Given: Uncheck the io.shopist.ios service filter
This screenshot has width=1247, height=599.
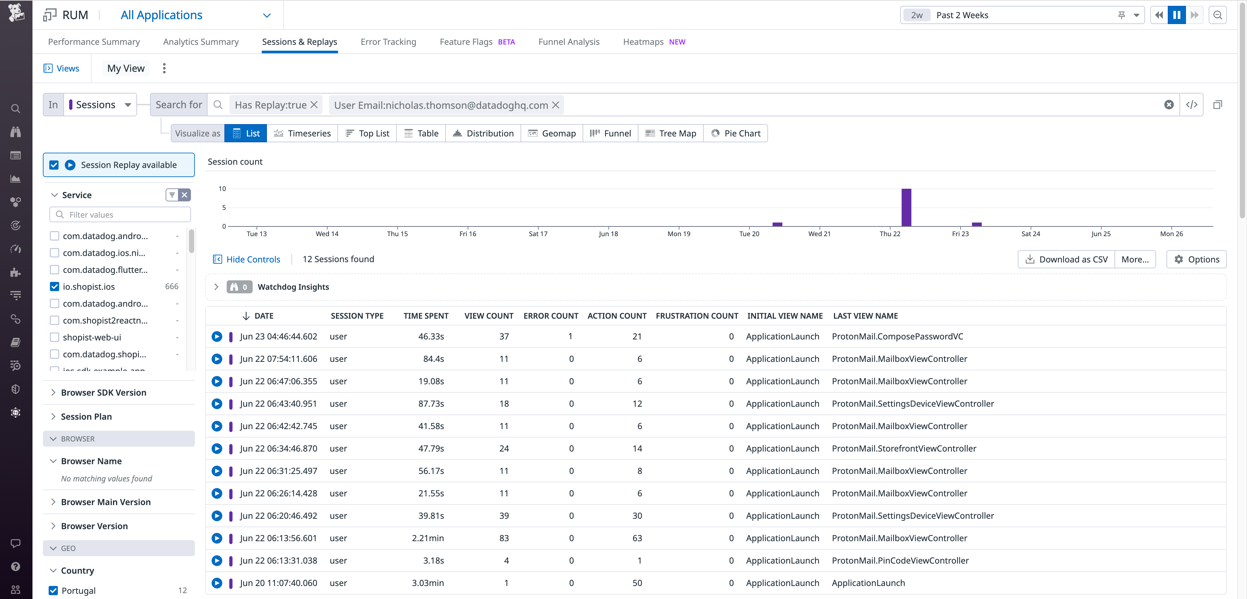Looking at the screenshot, I should tap(54, 287).
